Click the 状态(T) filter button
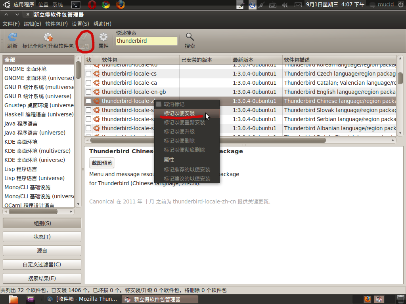406x304 pixels. (42, 237)
